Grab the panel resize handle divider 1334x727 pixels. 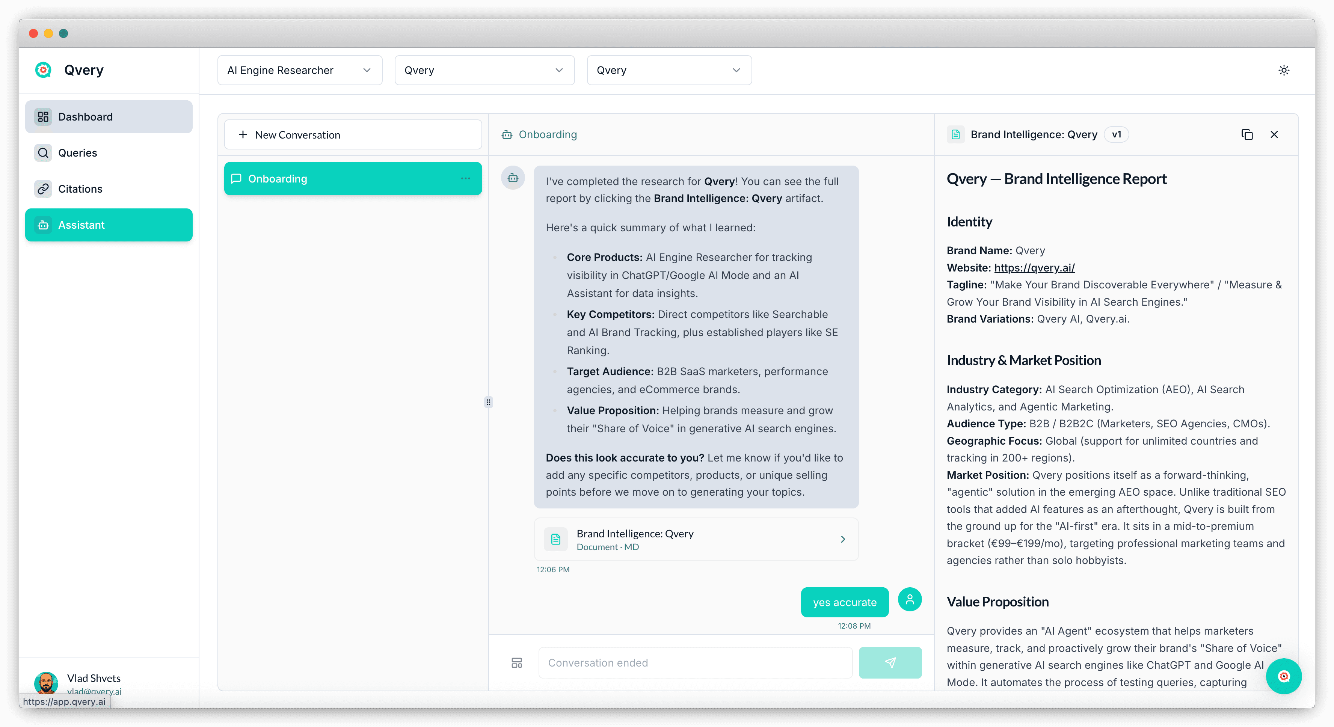tap(488, 402)
